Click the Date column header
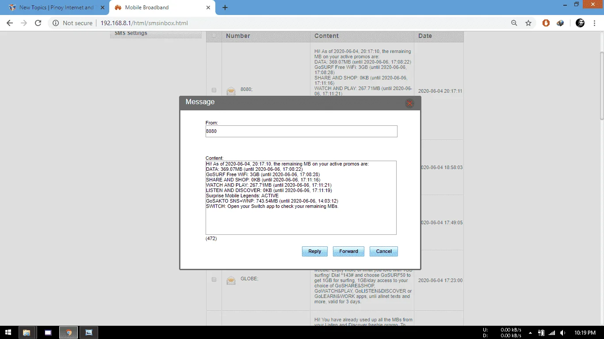Screen dimensions: 604x339 coord(425,36)
